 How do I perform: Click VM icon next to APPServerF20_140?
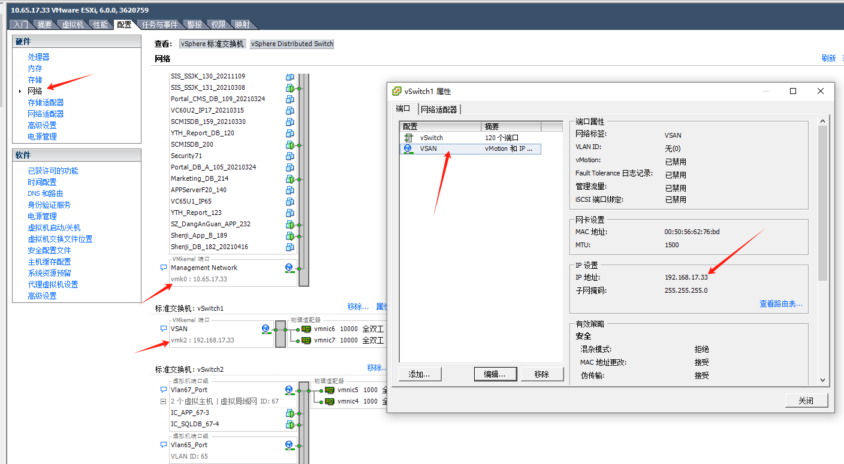(x=290, y=190)
